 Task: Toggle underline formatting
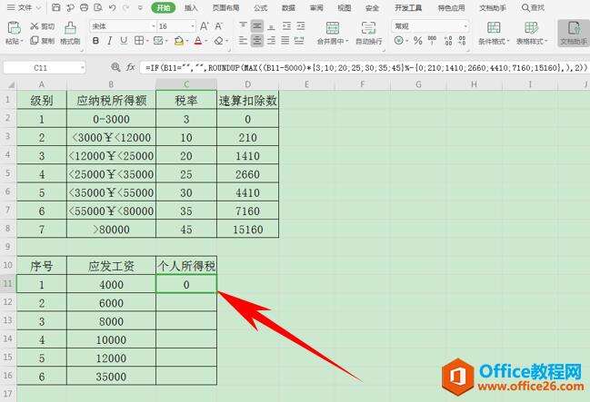coord(124,41)
